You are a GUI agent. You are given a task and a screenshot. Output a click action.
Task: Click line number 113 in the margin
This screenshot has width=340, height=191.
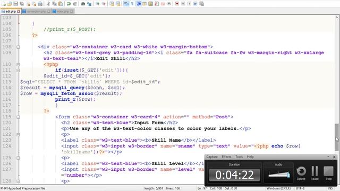pyautogui.click(x=7, y=82)
